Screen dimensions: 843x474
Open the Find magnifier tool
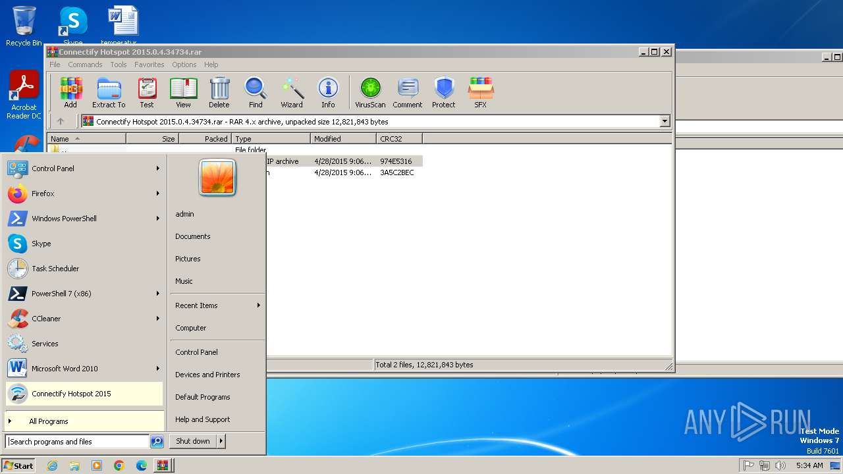tap(256, 92)
